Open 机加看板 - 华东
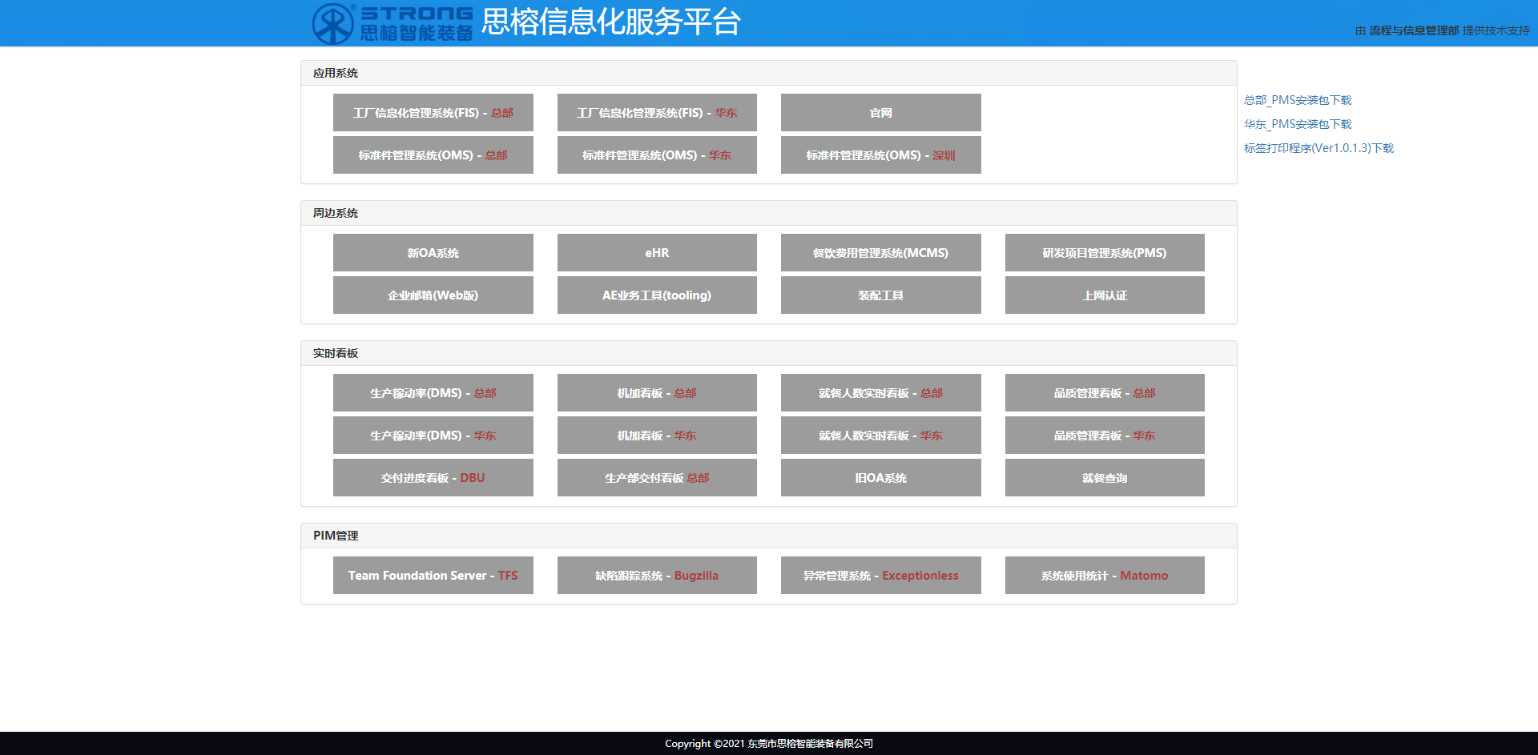The height and width of the screenshot is (755, 1538). click(657, 436)
